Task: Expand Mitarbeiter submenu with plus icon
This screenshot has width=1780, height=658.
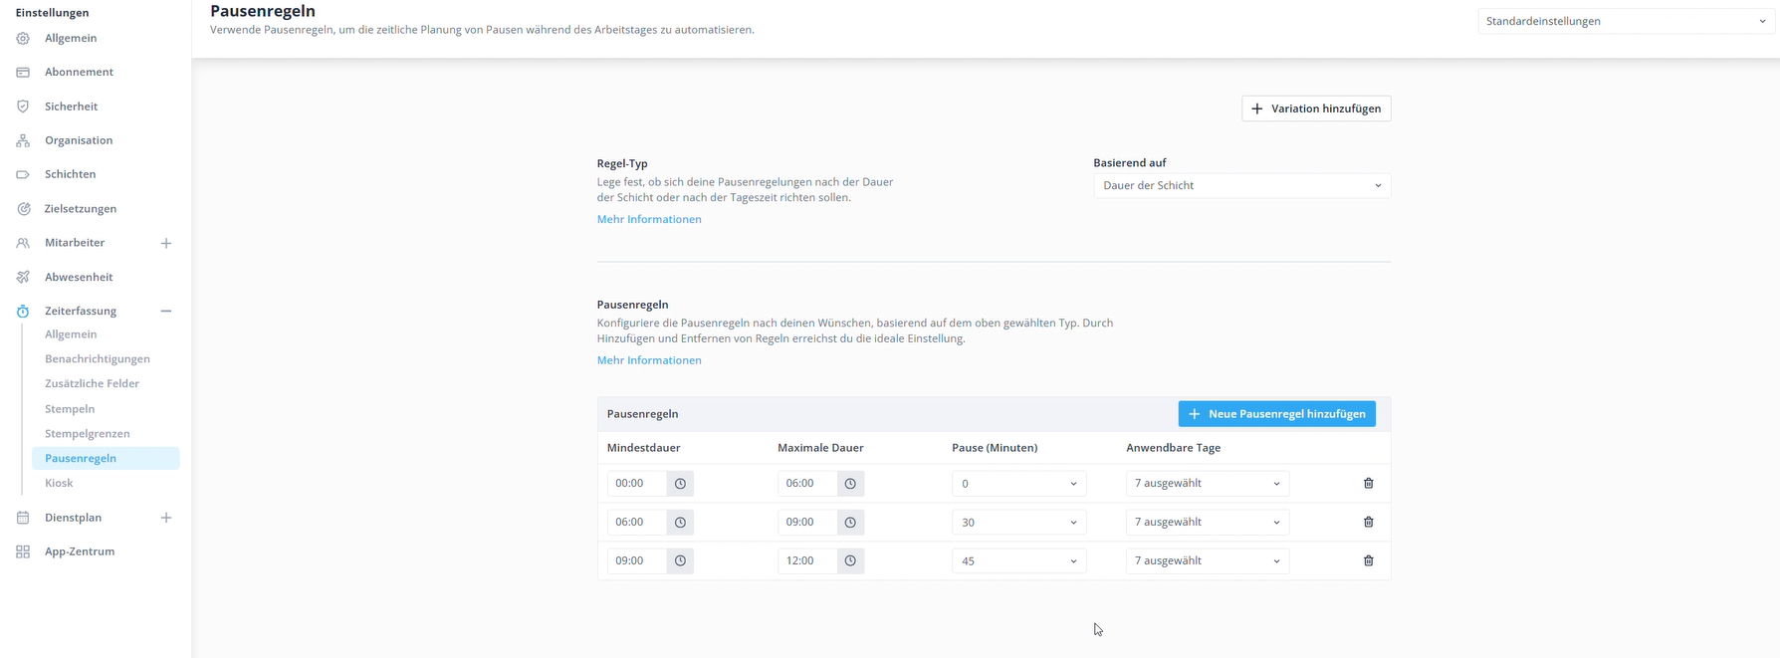Action: click(166, 243)
